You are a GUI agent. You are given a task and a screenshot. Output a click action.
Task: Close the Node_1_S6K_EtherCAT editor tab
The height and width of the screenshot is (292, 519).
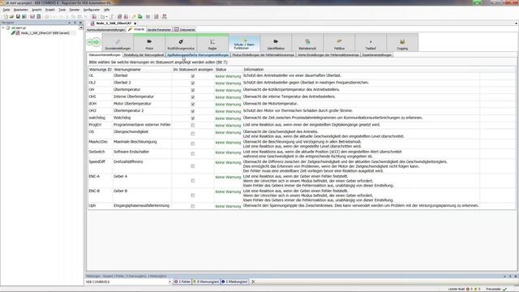(x=135, y=24)
